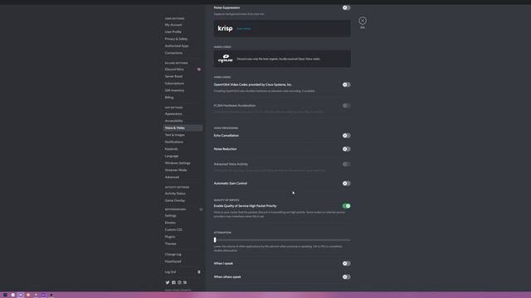Click Krisp Learn More link
This screenshot has height=298, width=531.
[244, 29]
